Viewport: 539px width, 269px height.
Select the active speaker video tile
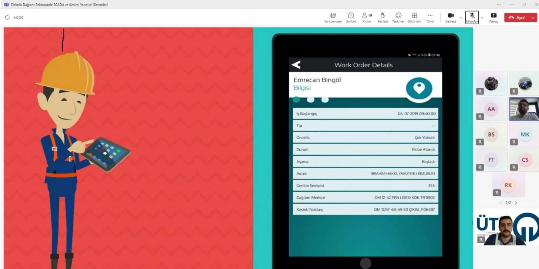pos(524,109)
